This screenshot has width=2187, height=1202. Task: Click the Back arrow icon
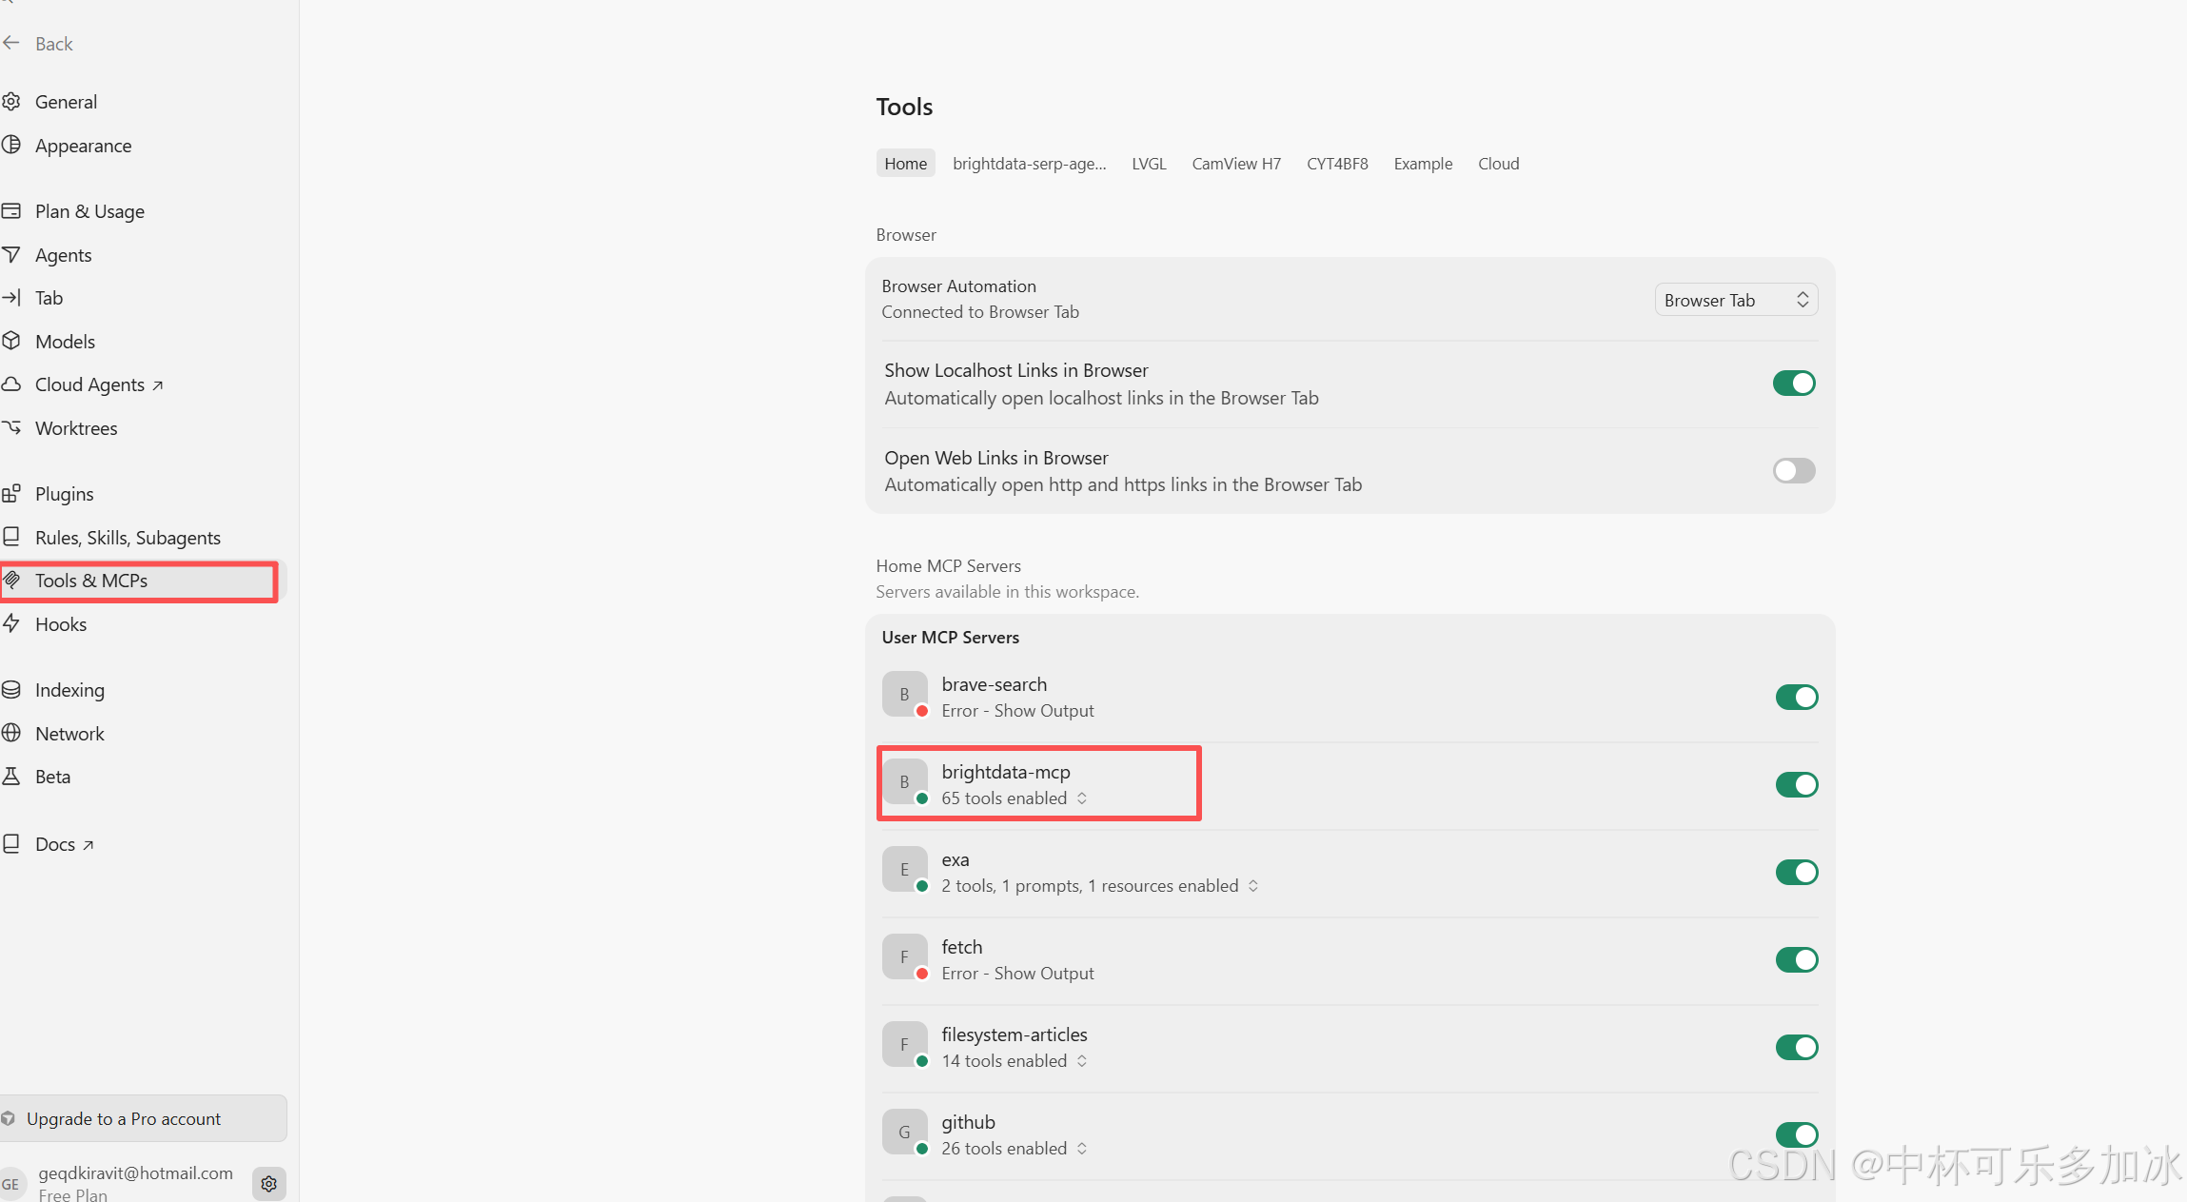point(11,43)
